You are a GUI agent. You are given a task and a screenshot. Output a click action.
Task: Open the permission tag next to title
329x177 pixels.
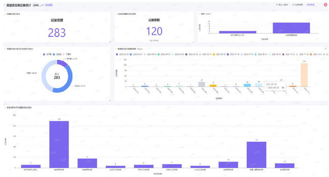[48, 5]
